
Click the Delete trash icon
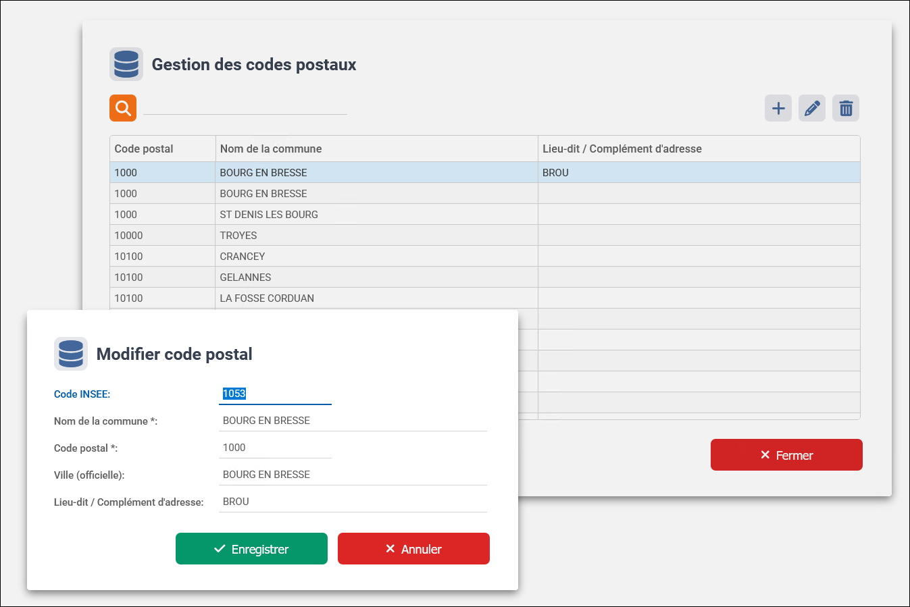845,108
